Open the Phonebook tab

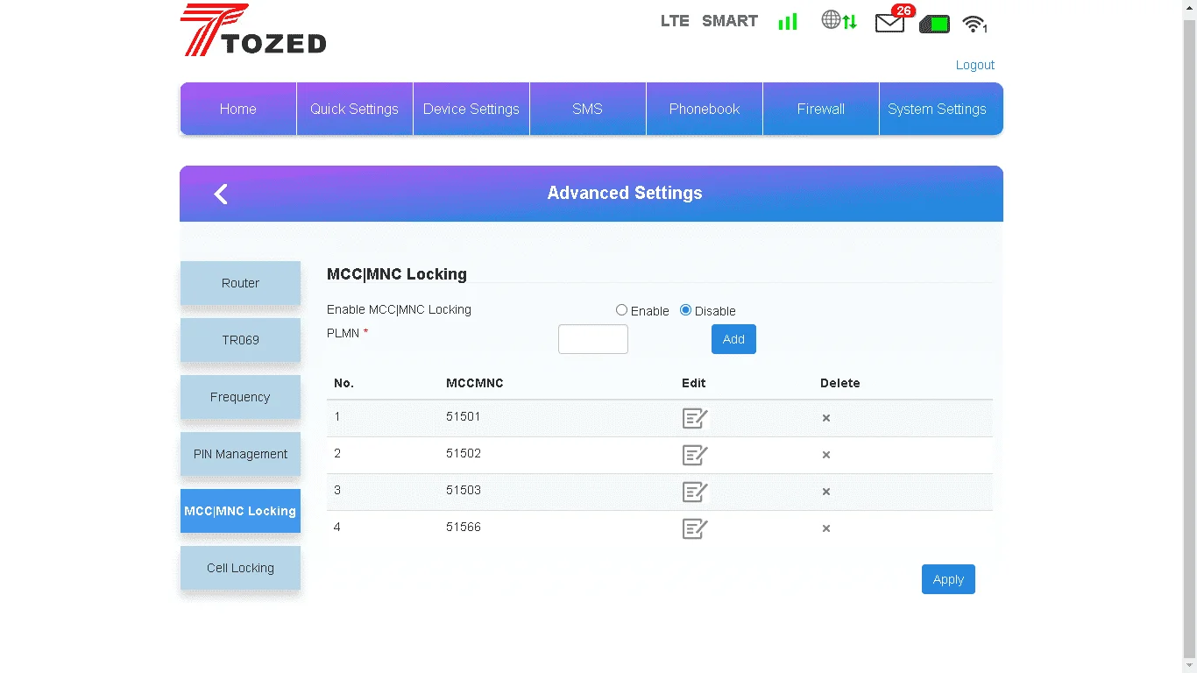[705, 109]
